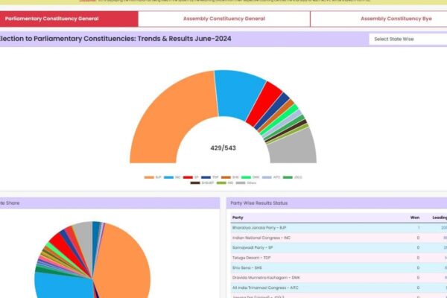
Task: Toggle the BJP legend swatch
Action: click(x=149, y=177)
